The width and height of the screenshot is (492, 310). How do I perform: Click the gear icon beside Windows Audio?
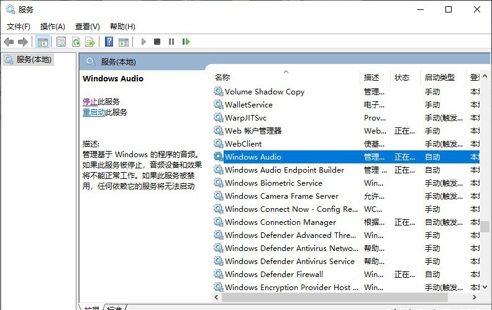(219, 157)
